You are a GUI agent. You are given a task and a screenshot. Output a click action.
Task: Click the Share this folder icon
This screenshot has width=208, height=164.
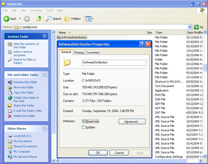pos(10,106)
